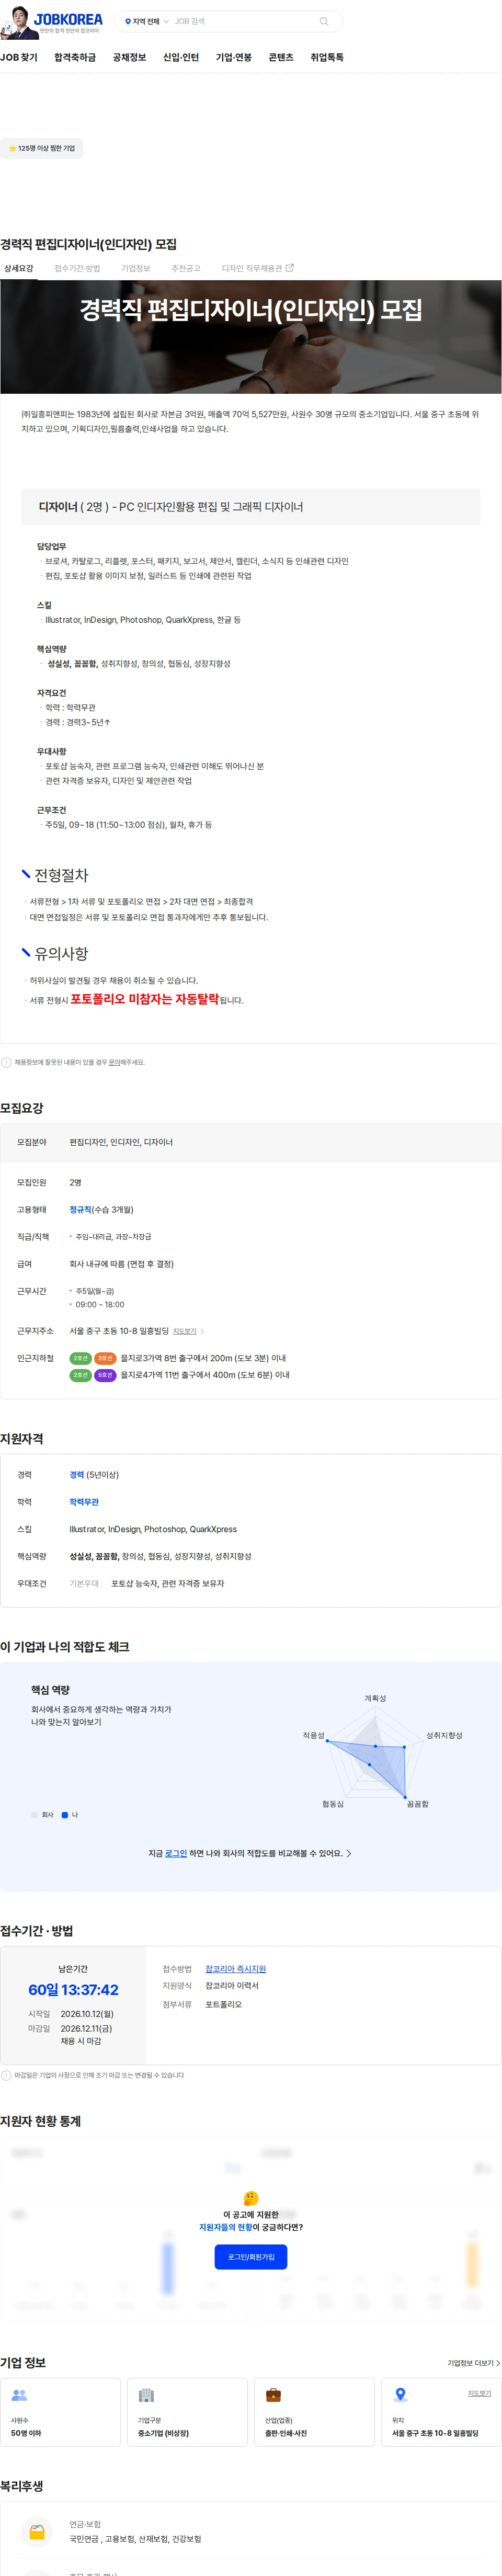Open the 기업·연봉 menu

point(234,58)
